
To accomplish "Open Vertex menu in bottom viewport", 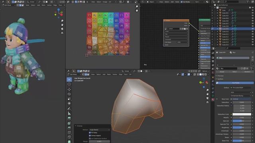I will coord(115,74).
